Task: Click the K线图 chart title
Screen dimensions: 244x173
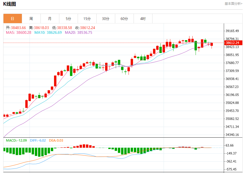Action: click(10, 4)
